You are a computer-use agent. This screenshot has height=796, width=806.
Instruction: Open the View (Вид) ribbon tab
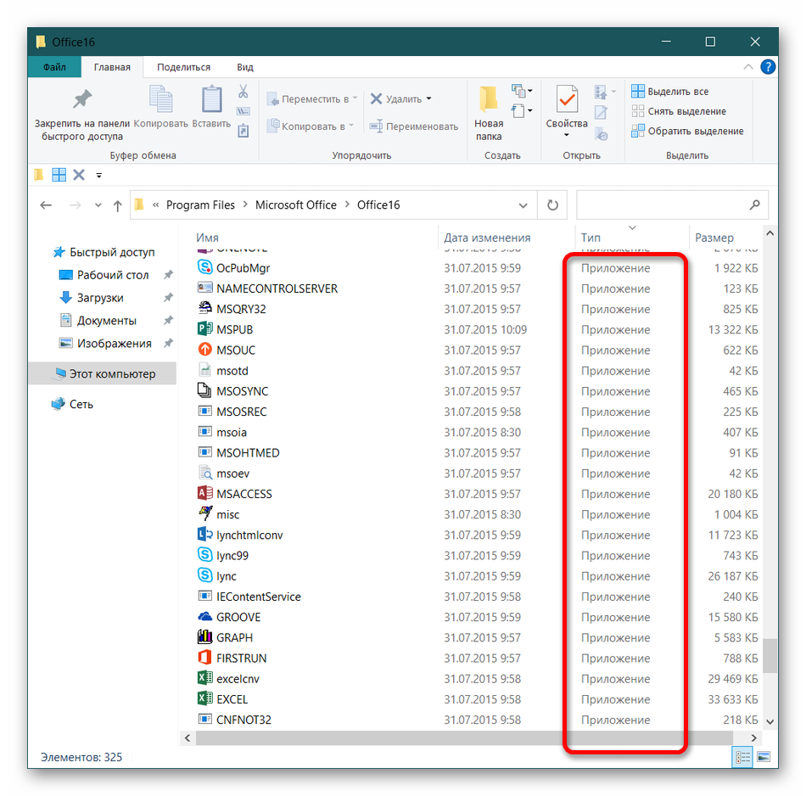244,67
